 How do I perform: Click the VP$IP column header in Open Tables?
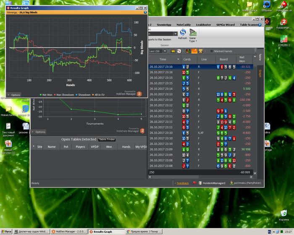point(94,147)
